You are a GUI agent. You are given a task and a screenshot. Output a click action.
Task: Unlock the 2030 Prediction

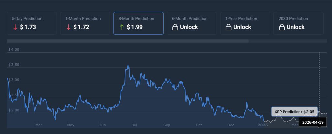295,27
